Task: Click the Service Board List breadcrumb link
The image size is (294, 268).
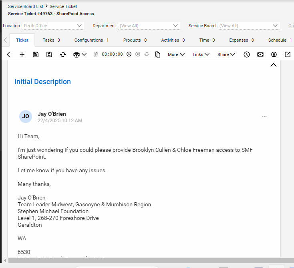Action: [x=26, y=6]
